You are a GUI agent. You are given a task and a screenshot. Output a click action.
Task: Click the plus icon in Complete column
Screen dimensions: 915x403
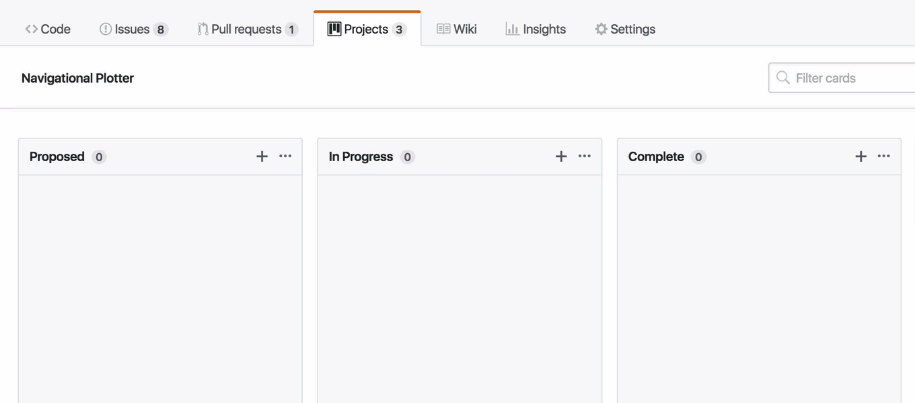(861, 156)
